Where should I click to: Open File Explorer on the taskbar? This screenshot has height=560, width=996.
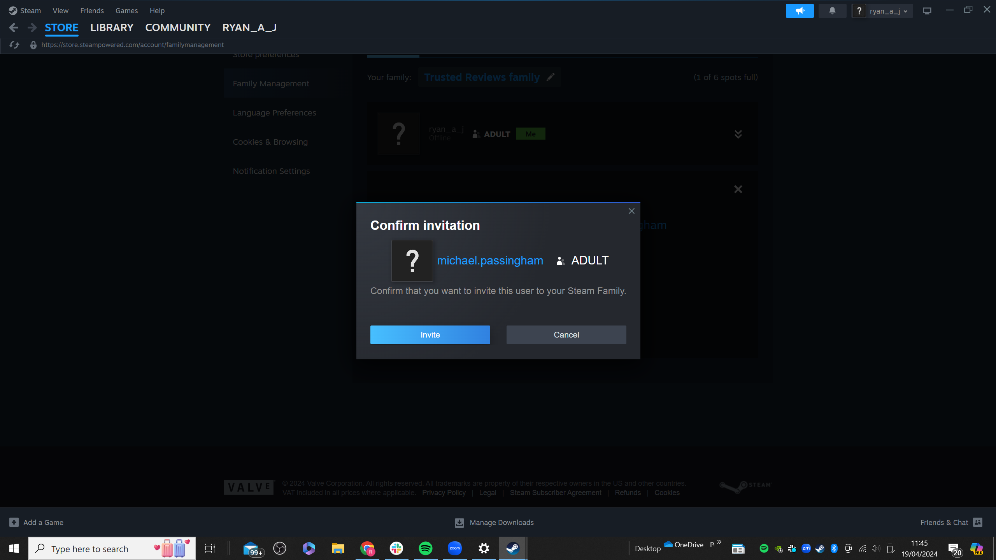[338, 548]
